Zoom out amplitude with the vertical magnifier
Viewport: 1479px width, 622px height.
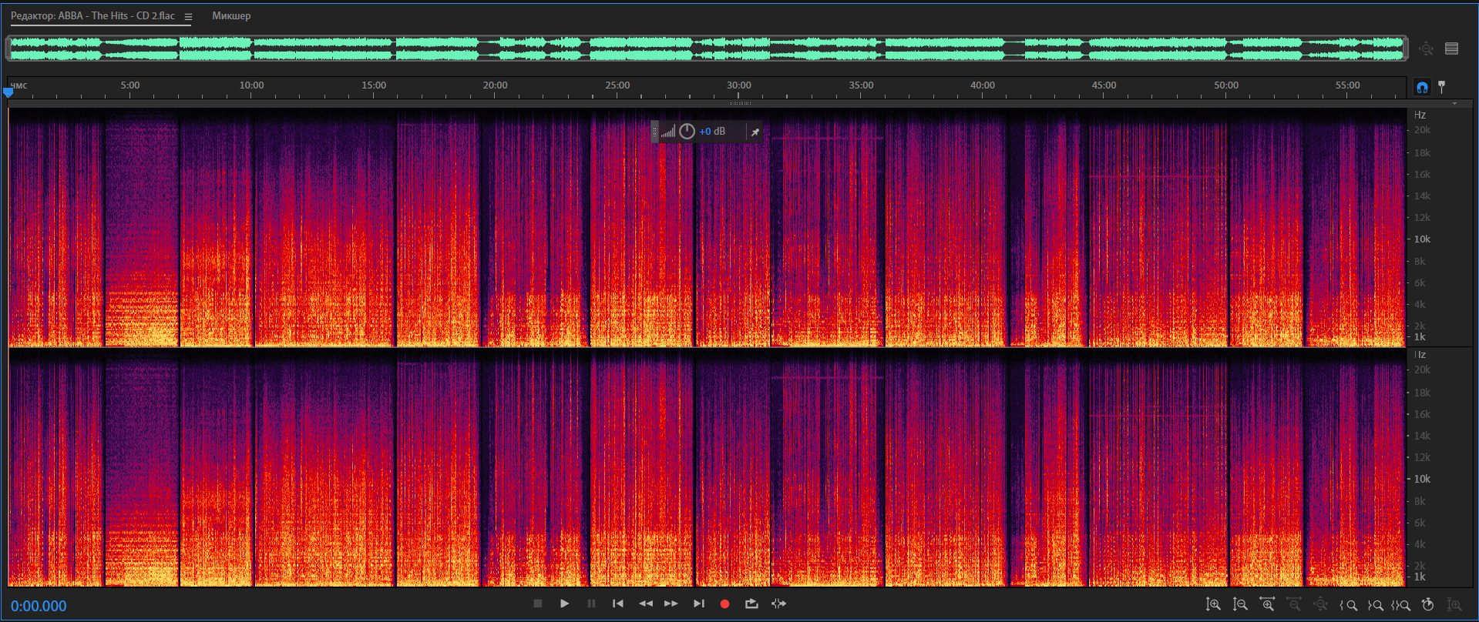1240,605
